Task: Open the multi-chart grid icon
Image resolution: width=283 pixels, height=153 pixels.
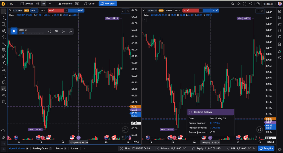Action: coord(77,4)
